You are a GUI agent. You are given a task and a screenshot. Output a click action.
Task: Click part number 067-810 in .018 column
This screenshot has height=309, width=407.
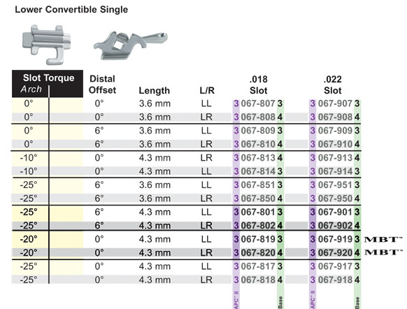click(x=258, y=144)
